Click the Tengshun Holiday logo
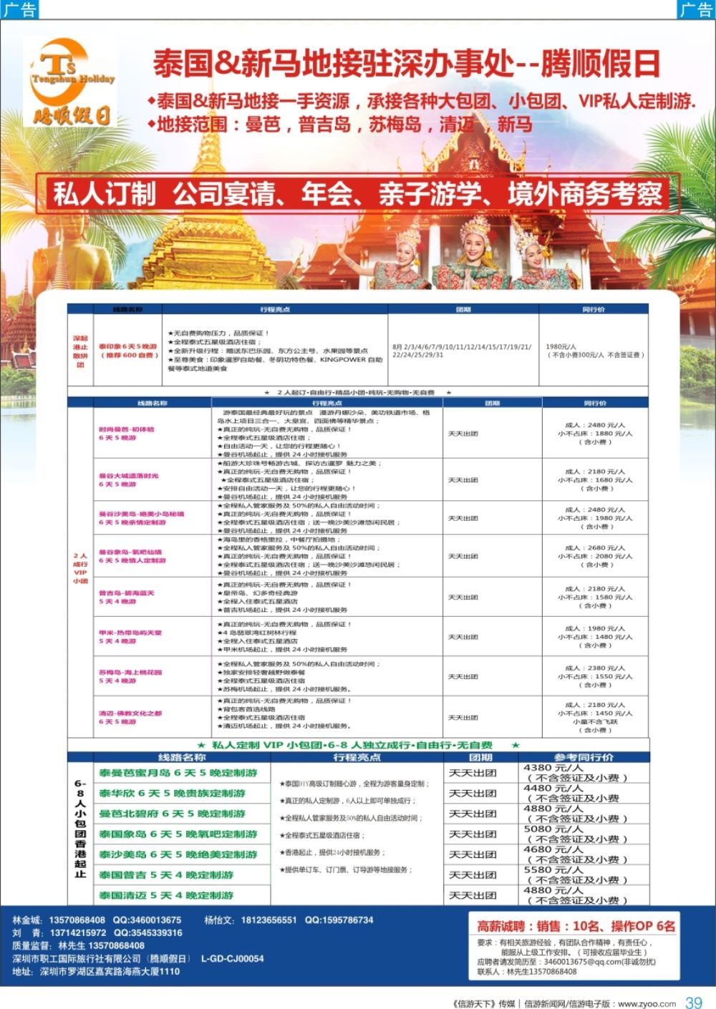The width and height of the screenshot is (716, 1009). click(x=70, y=82)
